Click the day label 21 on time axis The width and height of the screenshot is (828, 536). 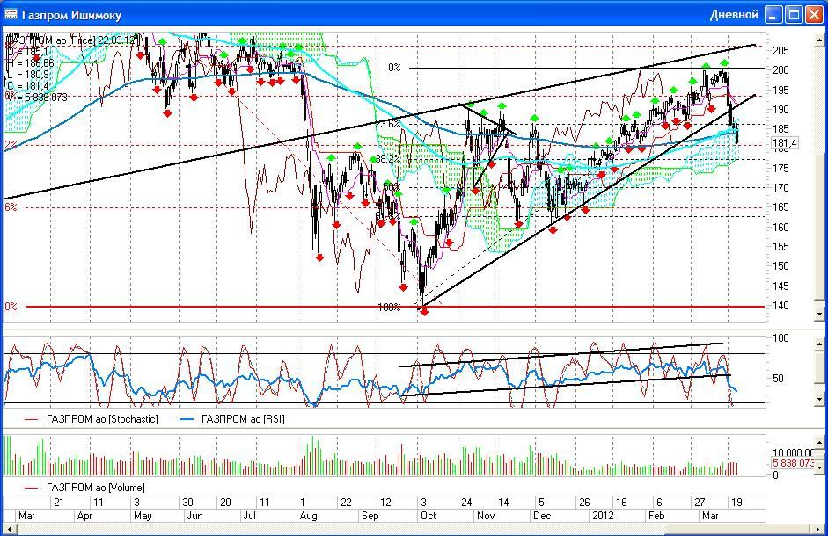(59, 503)
